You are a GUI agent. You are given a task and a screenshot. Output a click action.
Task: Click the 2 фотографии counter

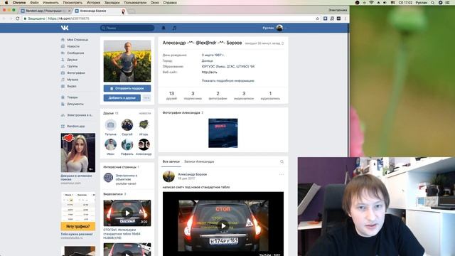pos(218,95)
